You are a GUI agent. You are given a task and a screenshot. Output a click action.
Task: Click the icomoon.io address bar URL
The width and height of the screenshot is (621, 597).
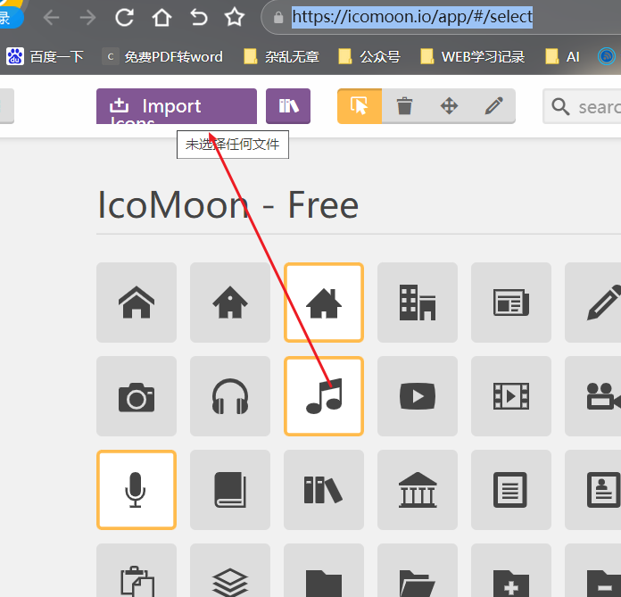412,17
